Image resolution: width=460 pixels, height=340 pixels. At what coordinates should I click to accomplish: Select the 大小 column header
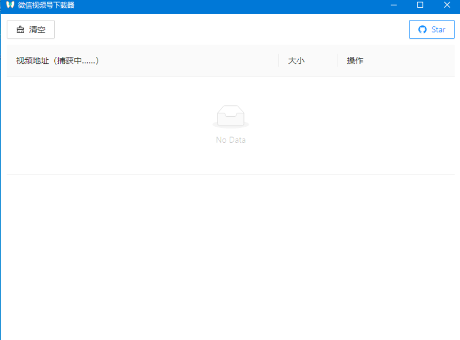308,60
